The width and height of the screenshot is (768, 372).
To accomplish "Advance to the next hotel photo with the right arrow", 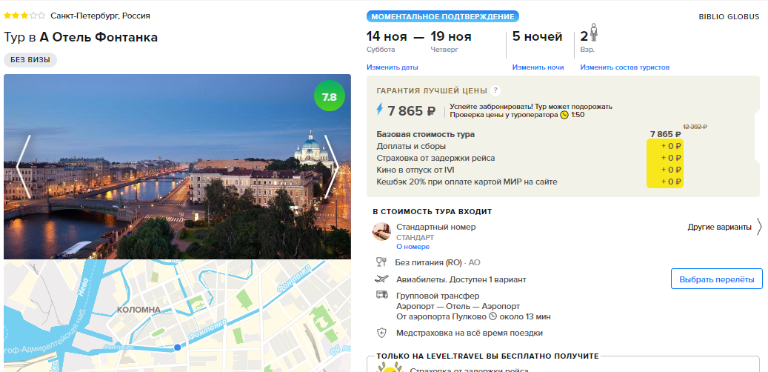I will [x=332, y=167].
